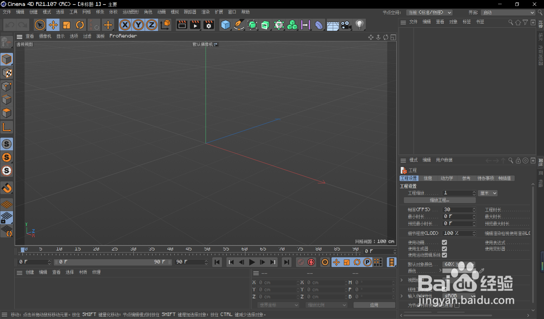The height and width of the screenshot is (319, 544).
Task: Toggle position keyframe recording in timeline
Action: [x=336, y=262]
